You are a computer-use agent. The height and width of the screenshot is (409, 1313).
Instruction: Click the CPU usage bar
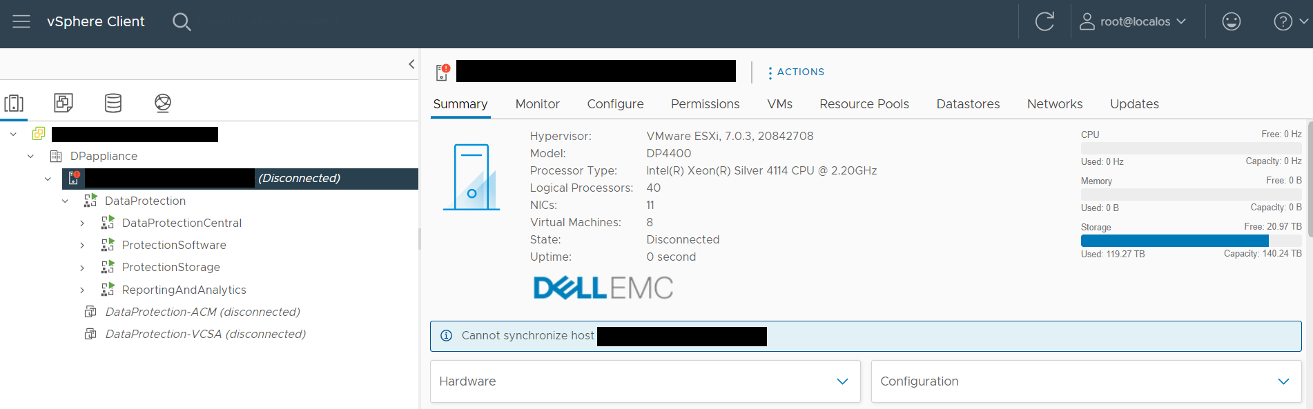pyautogui.click(x=1191, y=148)
